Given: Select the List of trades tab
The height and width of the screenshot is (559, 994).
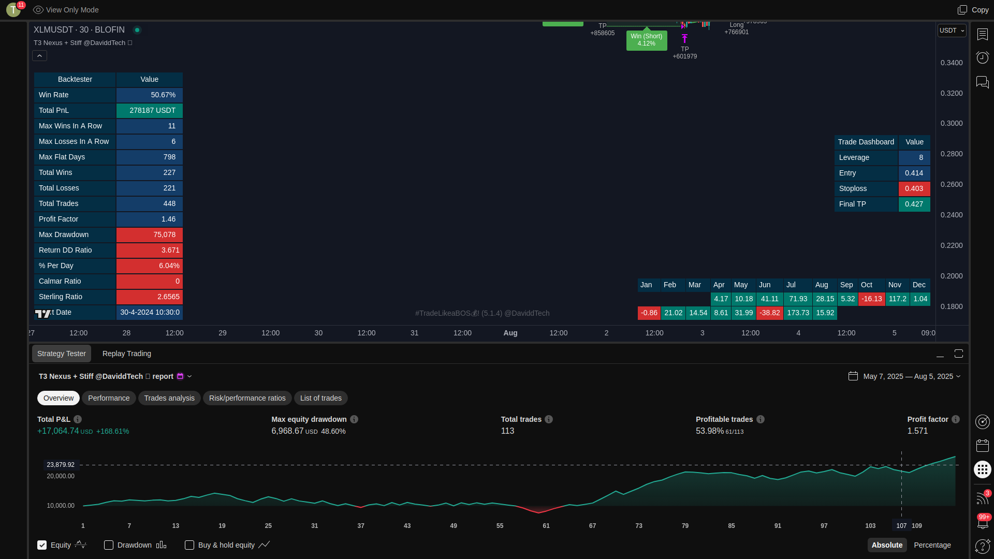Looking at the screenshot, I should (321, 398).
